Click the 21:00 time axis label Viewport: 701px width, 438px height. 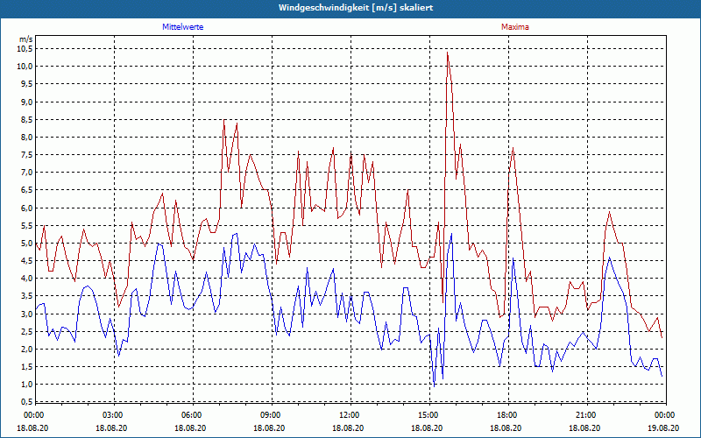pyautogui.click(x=584, y=415)
